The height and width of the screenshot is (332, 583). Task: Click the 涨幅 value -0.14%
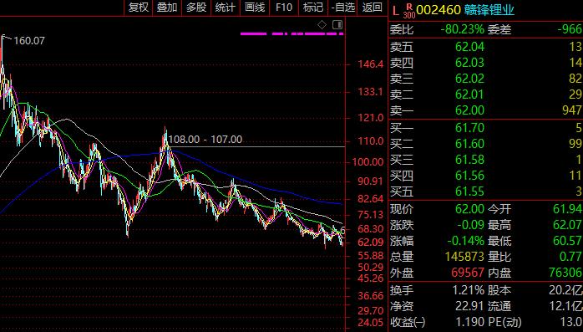click(465, 241)
